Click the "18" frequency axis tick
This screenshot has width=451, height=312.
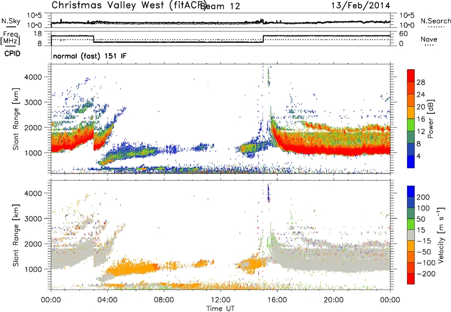tap(37, 34)
